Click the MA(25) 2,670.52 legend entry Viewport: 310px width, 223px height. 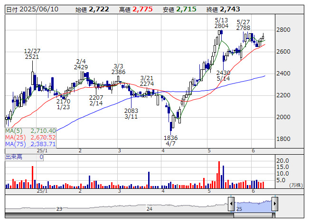[30, 137]
